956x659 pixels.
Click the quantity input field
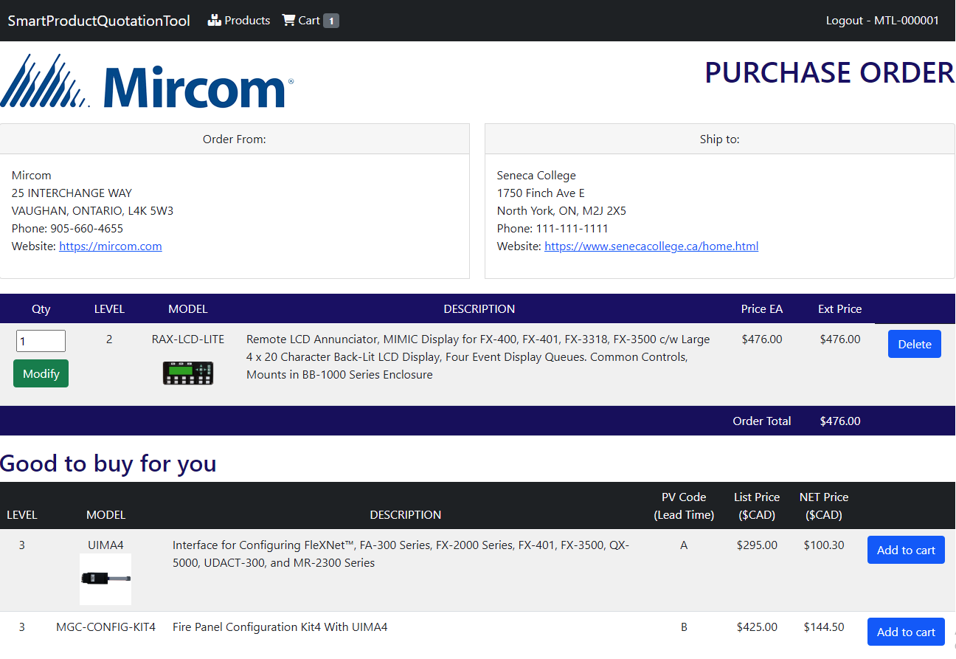coord(41,341)
